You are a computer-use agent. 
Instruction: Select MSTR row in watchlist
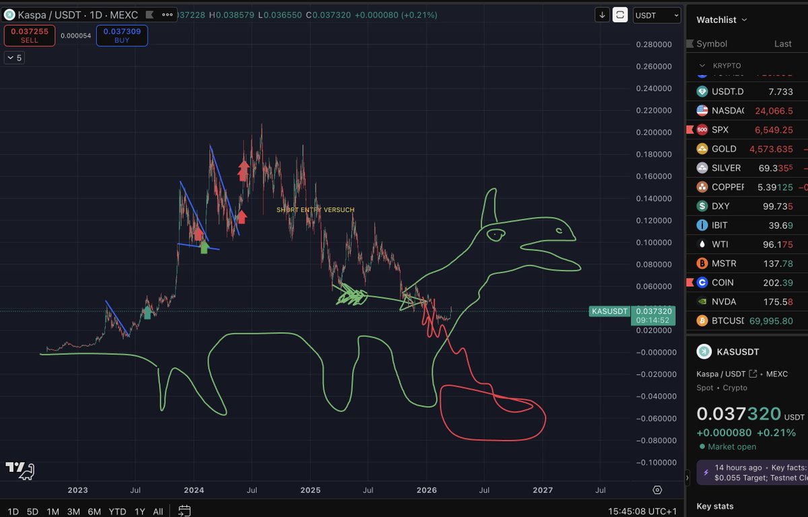coord(747,263)
